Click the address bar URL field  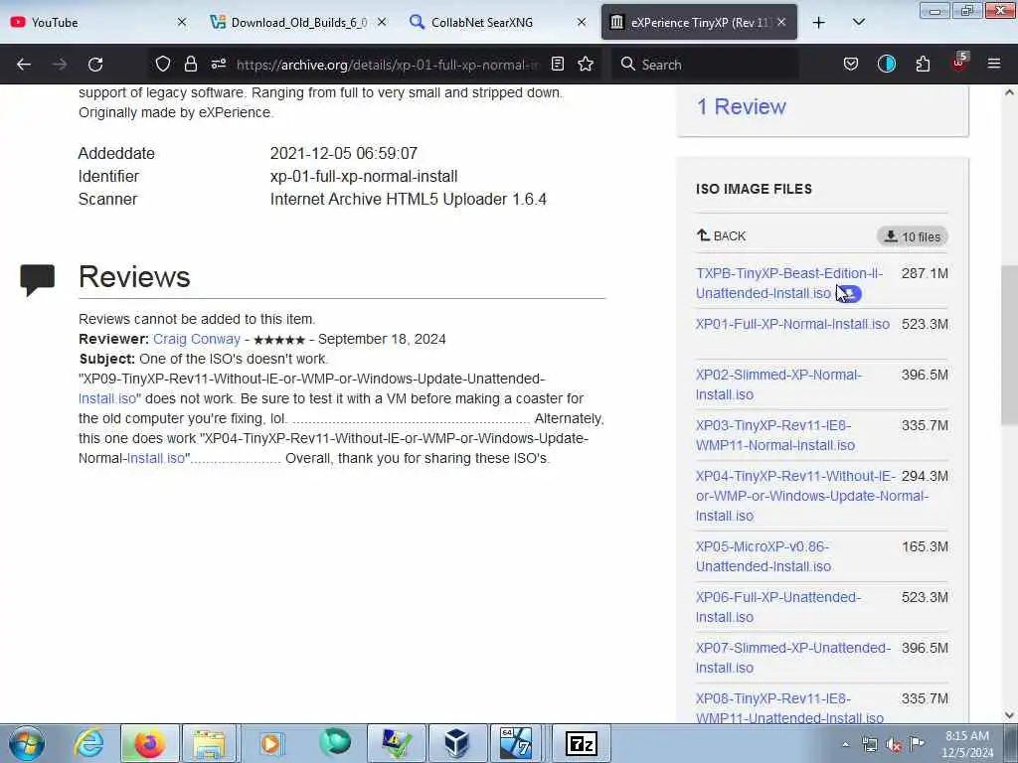(388, 65)
